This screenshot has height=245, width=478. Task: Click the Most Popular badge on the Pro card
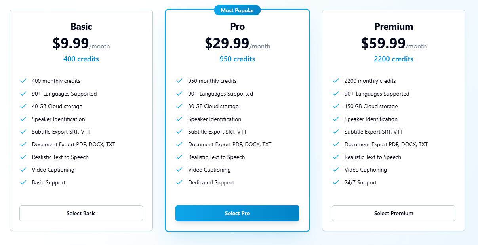pyautogui.click(x=237, y=10)
